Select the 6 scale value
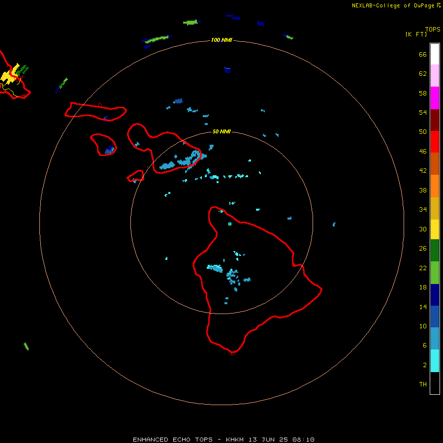The image size is (443, 443). (x=424, y=346)
